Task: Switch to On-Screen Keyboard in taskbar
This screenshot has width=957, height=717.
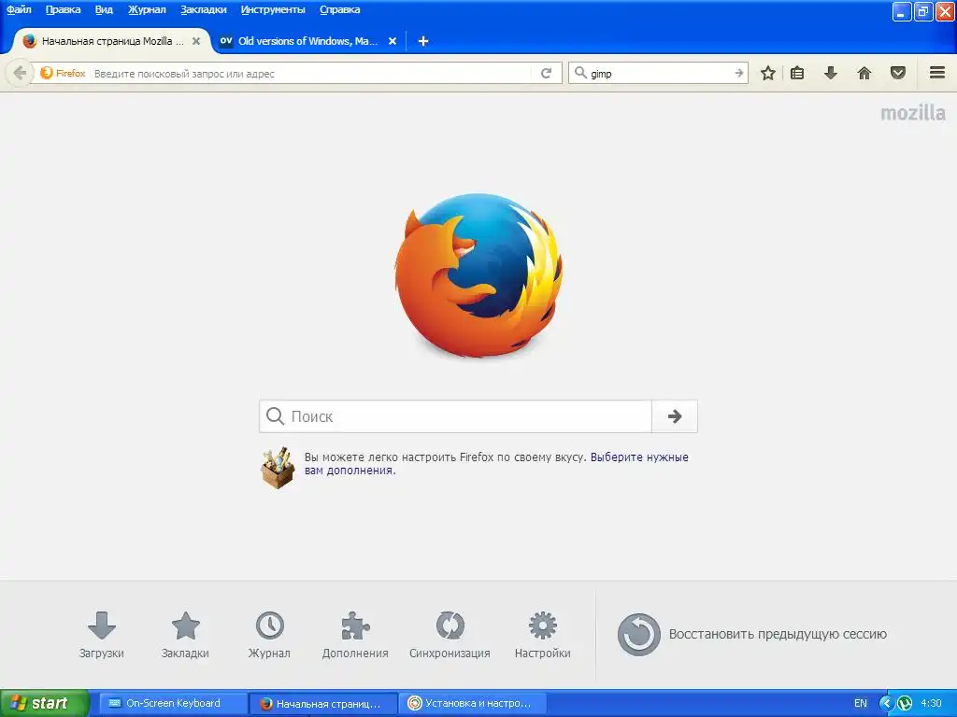Action: click(x=173, y=703)
